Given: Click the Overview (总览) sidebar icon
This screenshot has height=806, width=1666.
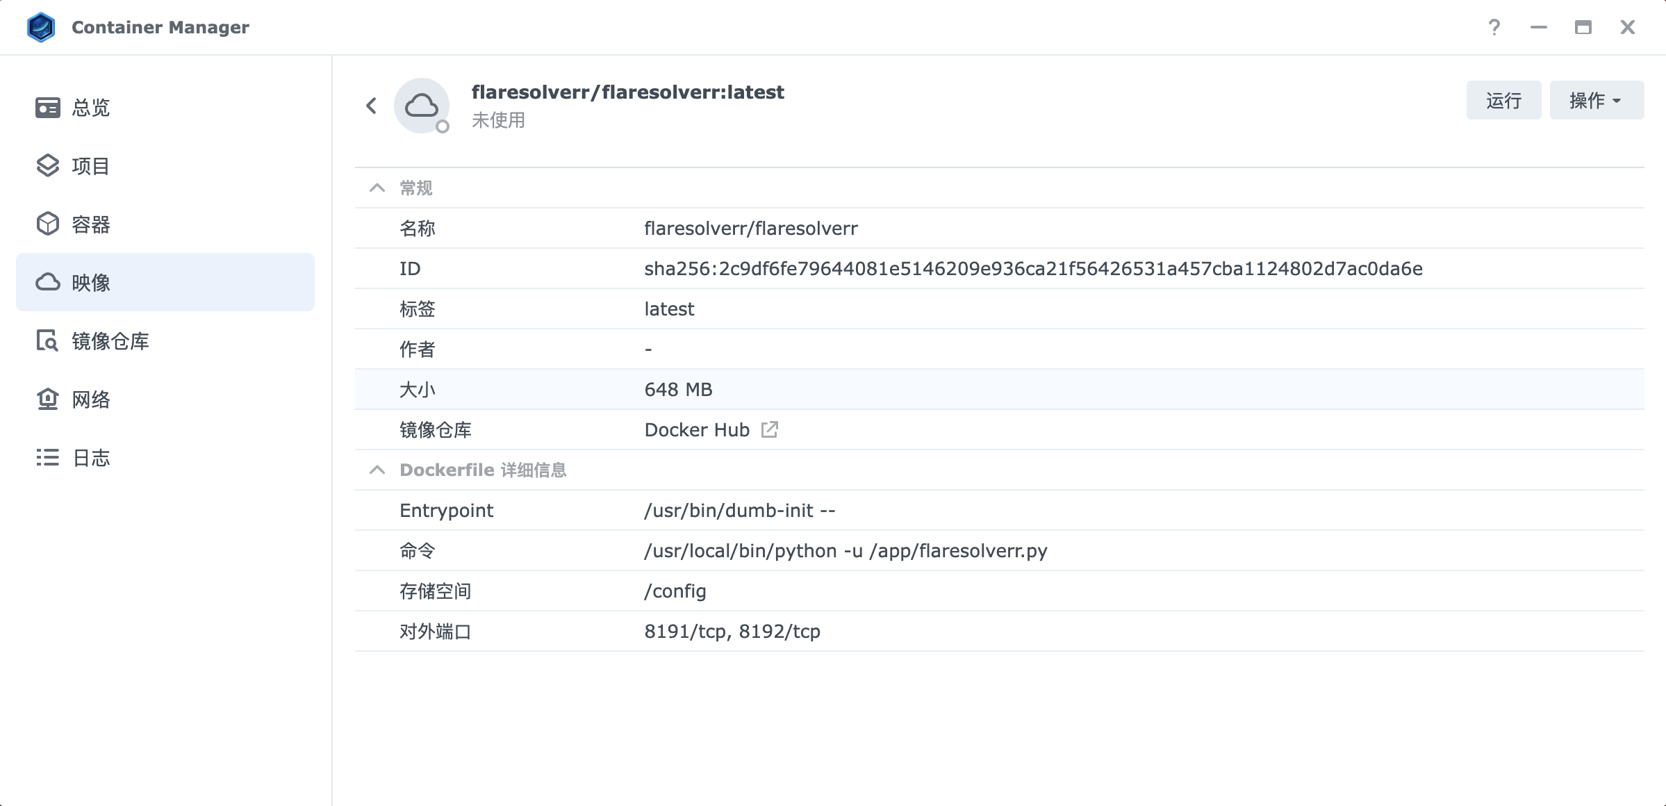Looking at the screenshot, I should 47,108.
